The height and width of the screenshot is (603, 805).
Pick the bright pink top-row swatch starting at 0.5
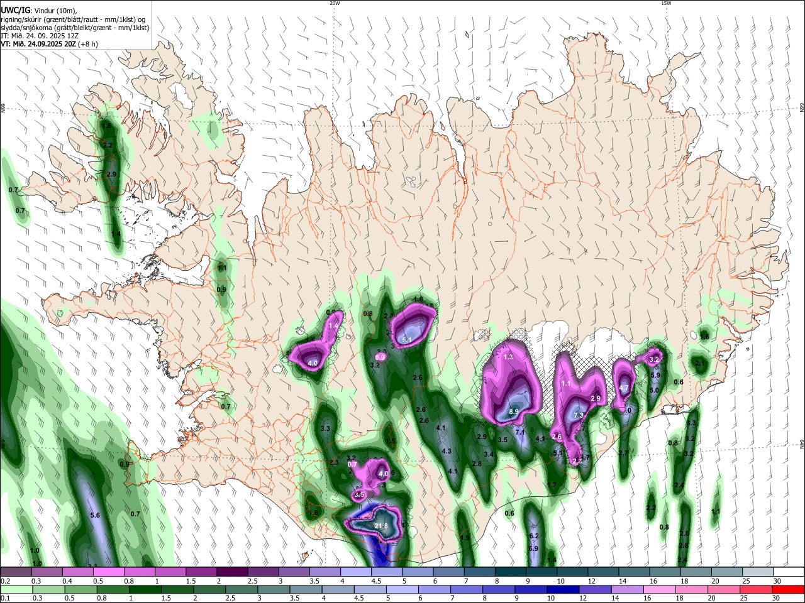pyautogui.click(x=108, y=572)
